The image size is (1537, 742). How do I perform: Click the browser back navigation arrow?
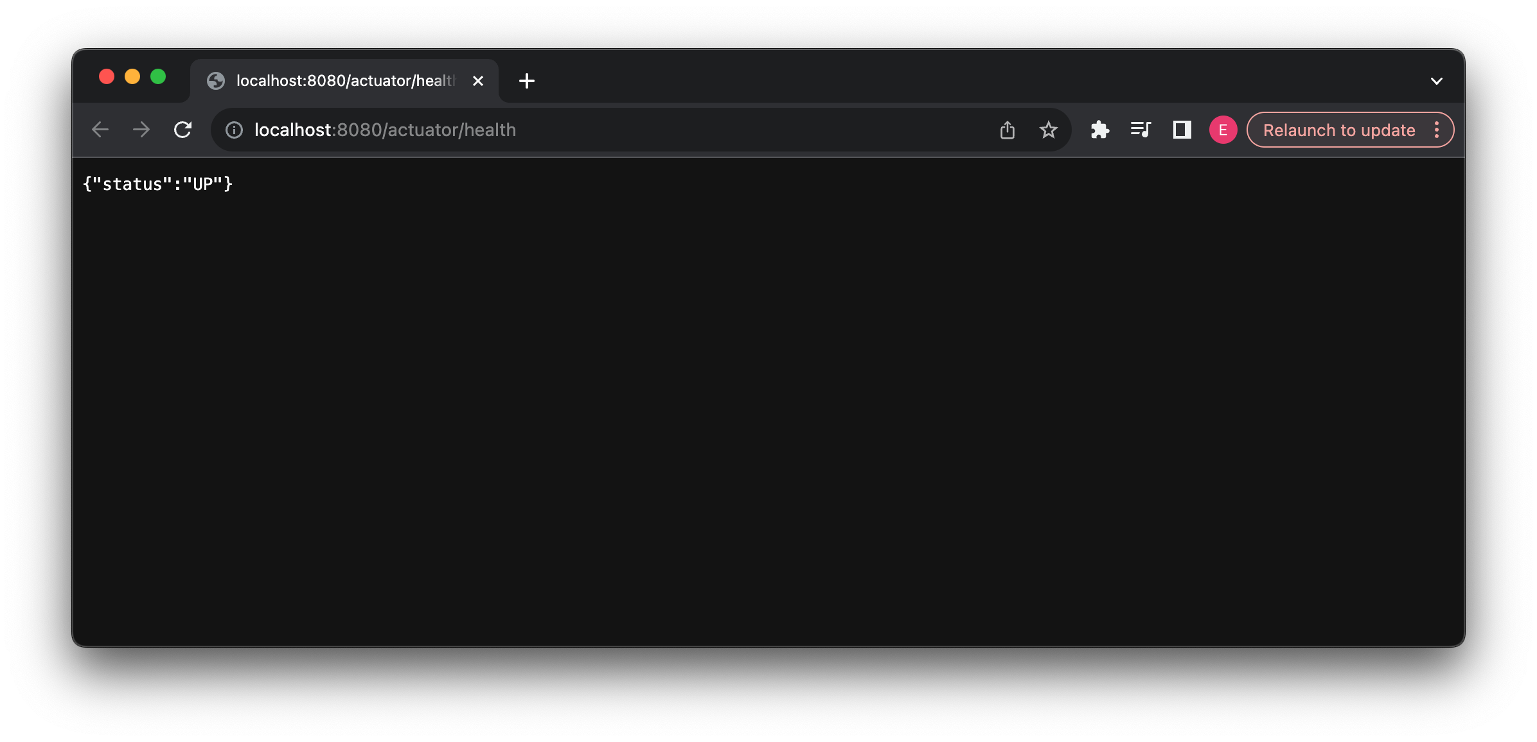pyautogui.click(x=100, y=130)
